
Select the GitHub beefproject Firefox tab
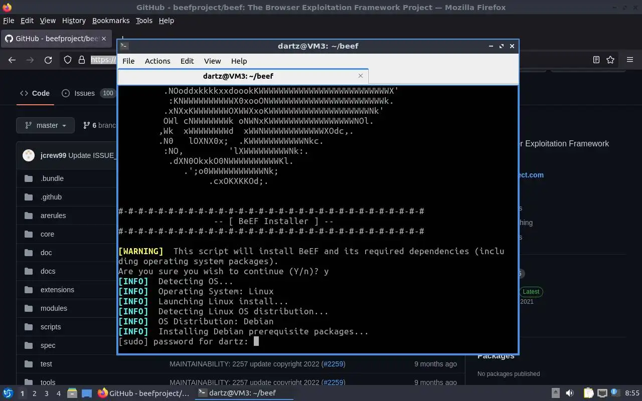coord(55,39)
